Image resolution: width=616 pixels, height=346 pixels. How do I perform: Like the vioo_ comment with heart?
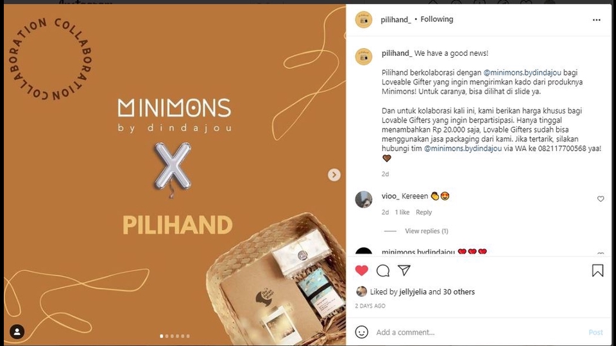pyautogui.click(x=601, y=199)
